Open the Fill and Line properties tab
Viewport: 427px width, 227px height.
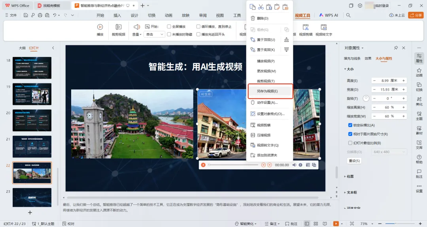tap(352, 58)
